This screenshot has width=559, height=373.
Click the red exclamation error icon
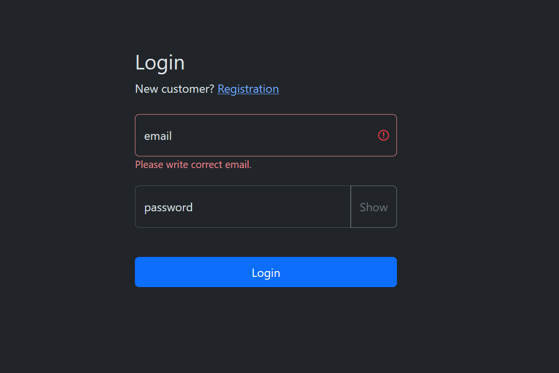[383, 136]
